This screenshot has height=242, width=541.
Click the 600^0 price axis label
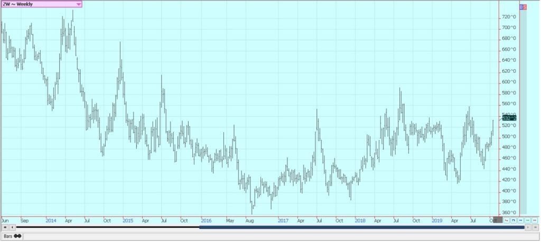click(x=509, y=82)
